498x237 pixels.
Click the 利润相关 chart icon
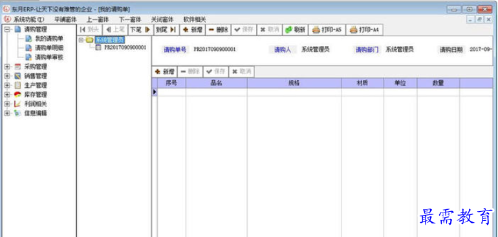click(18, 104)
